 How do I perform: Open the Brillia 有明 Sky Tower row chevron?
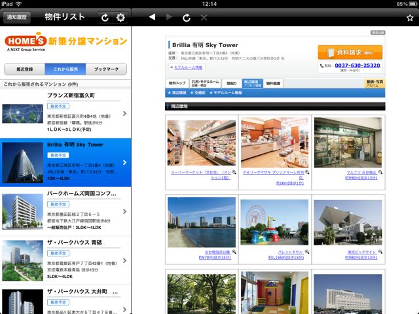click(x=124, y=162)
